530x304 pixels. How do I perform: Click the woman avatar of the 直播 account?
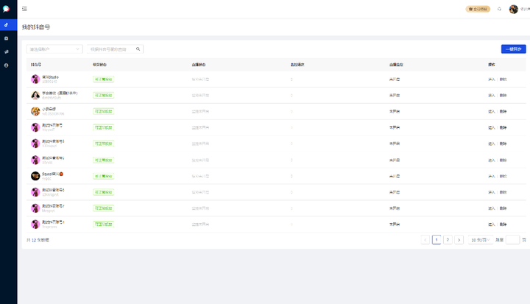[x=35, y=96]
